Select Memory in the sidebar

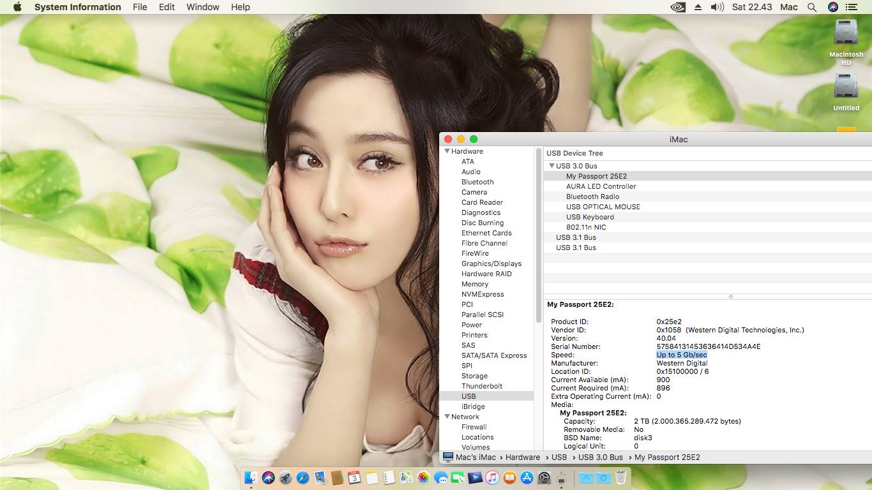point(475,284)
